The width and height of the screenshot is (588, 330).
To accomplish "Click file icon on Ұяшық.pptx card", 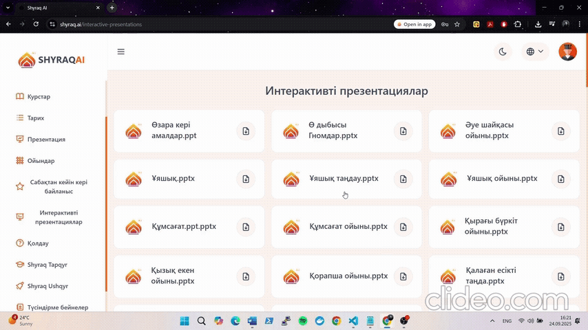I will (x=246, y=179).
